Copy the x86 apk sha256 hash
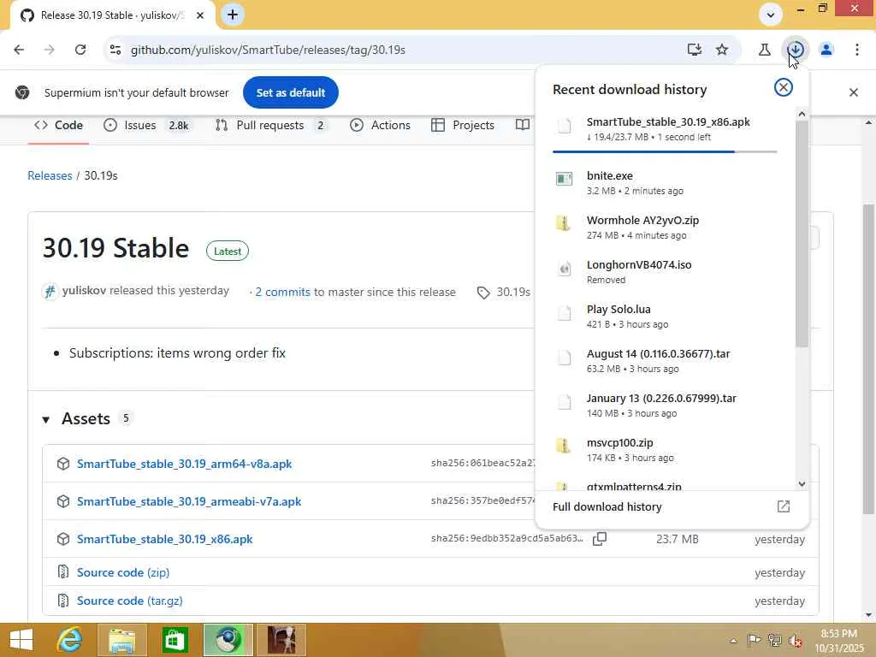Screen dimensions: 876x657 [x=600, y=539]
